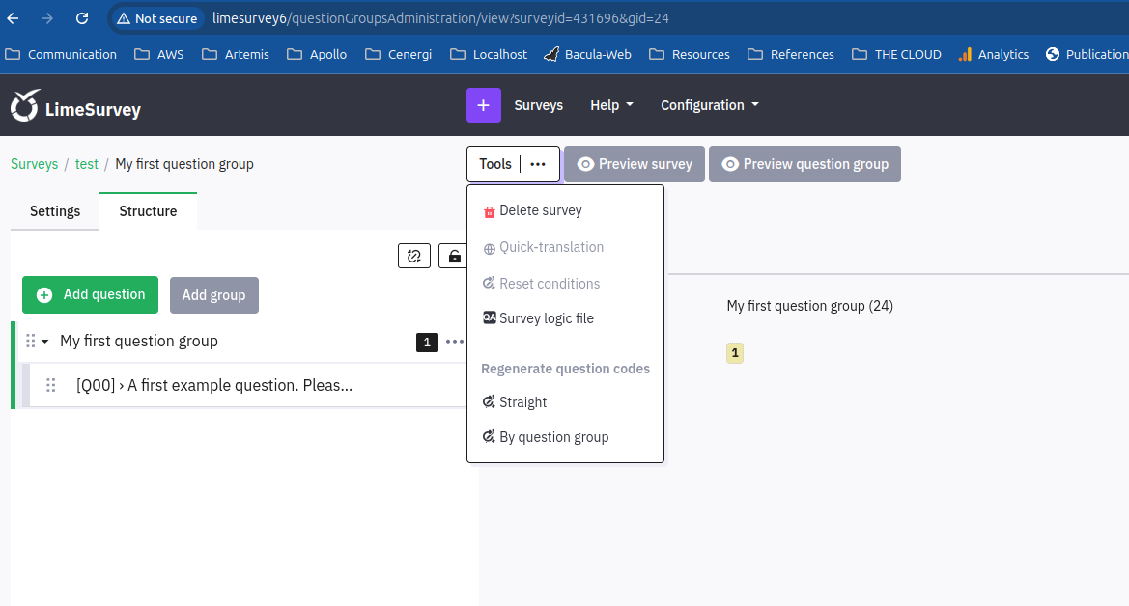The image size is (1129, 606).
Task: Select Delete survey from Tools menu
Action: (x=540, y=210)
